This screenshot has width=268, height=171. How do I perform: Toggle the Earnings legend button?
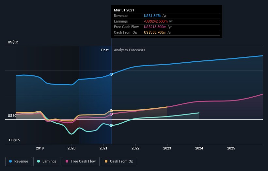pyautogui.click(x=47, y=162)
